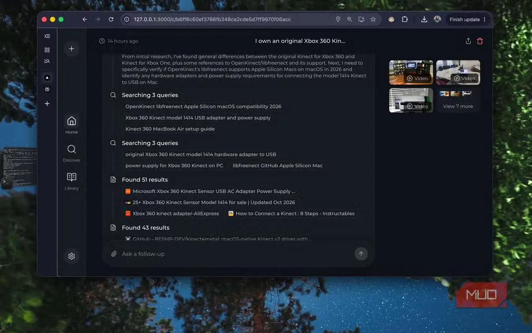The width and height of the screenshot is (532, 333).
Task: Send the follow-up with the arrow button
Action: pyautogui.click(x=361, y=254)
